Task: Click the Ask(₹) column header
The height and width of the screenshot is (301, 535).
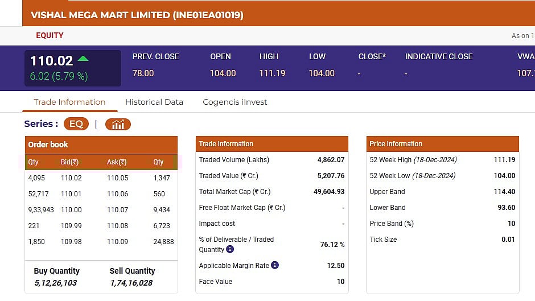Action: tap(117, 162)
